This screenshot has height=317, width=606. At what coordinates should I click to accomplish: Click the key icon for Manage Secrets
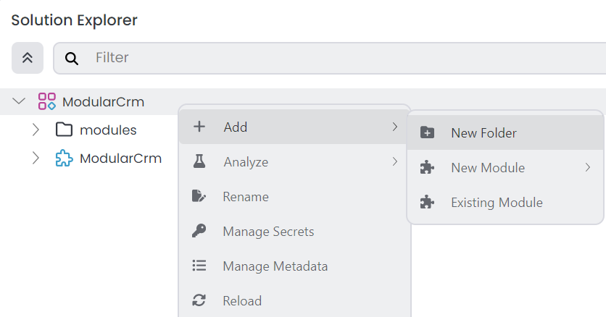[x=199, y=232]
